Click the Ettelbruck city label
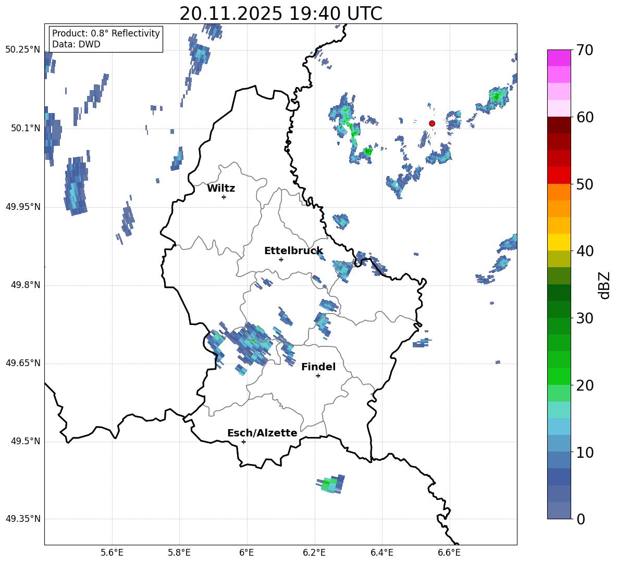This screenshot has height=563, width=617. 293,251
